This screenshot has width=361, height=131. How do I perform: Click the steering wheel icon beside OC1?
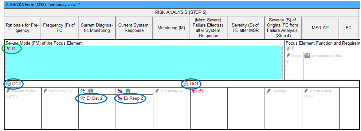point(186,84)
